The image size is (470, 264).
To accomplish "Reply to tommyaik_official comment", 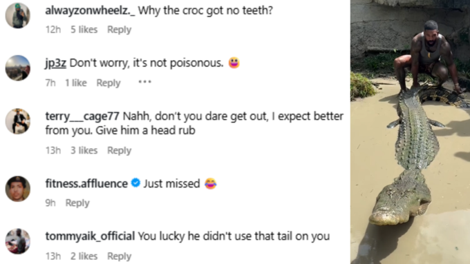I will tap(120, 256).
